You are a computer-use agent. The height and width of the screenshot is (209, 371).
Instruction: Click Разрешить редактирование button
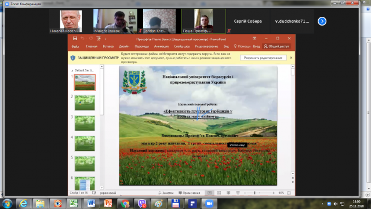pyautogui.click(x=263, y=58)
